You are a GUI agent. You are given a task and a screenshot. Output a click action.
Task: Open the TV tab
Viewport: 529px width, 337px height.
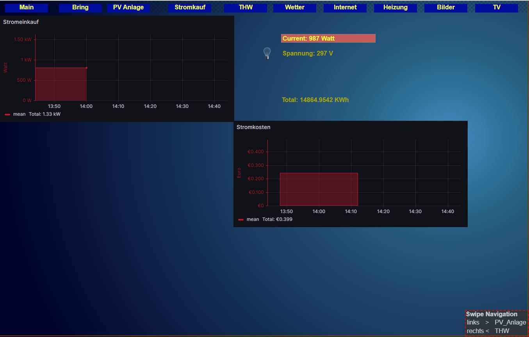point(497,7)
